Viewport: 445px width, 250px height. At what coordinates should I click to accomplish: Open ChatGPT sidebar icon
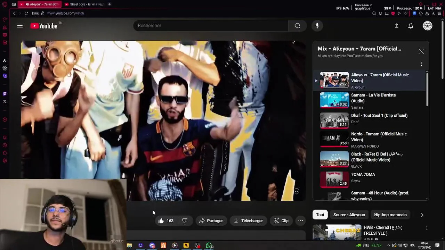point(5,68)
